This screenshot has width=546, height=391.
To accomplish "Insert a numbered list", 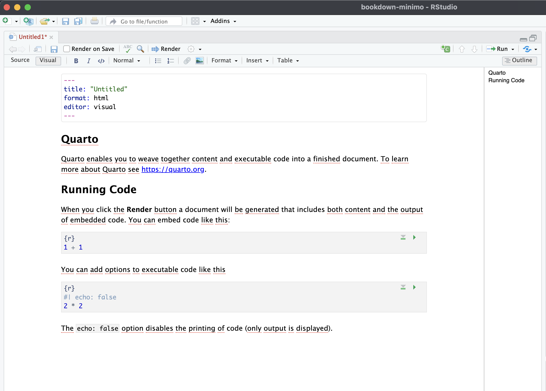I will point(170,61).
